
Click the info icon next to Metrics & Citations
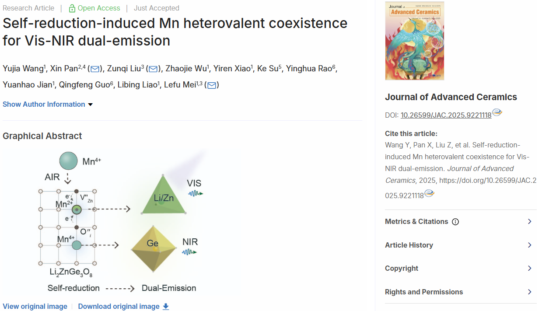[455, 222]
